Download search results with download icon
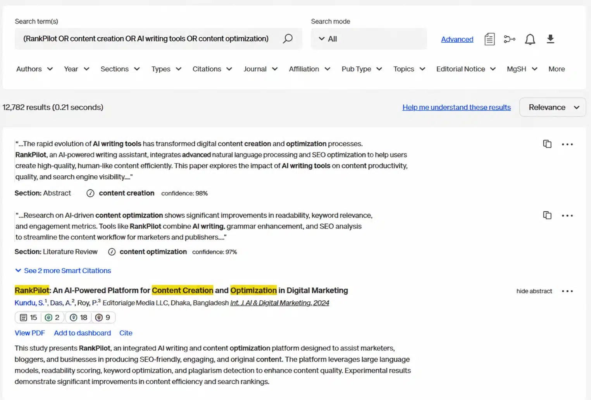591x400 pixels. pos(550,39)
